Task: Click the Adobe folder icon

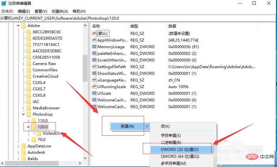Action: [x=24, y=26]
